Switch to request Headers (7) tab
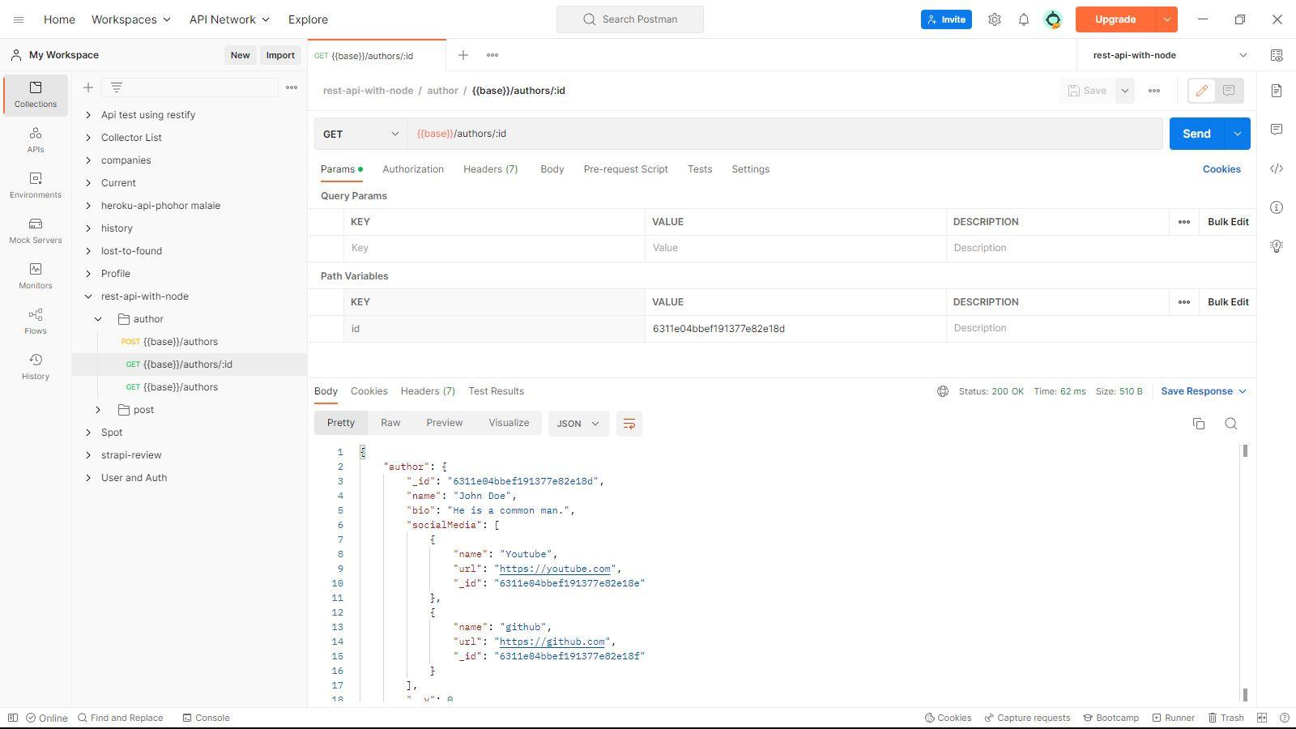The image size is (1296, 729). (x=491, y=169)
